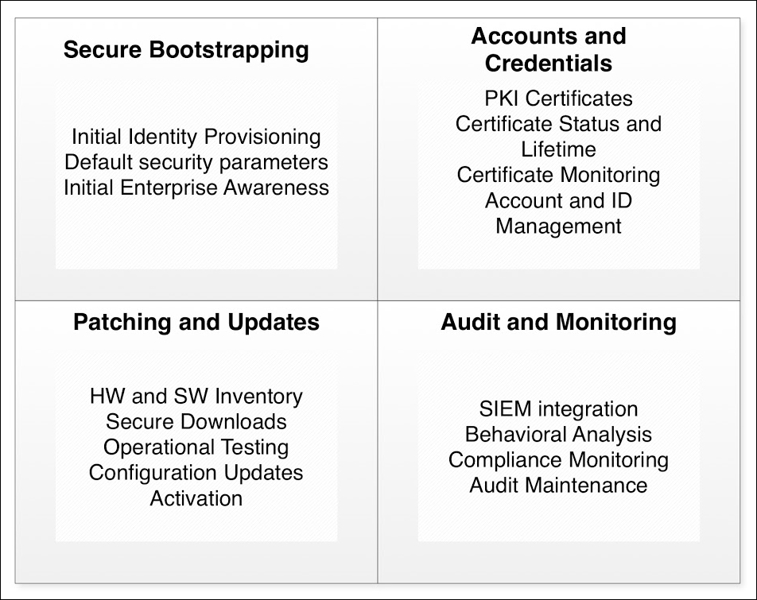Click Compliance Monitoring text
Screen dimensions: 757x600
(x=558, y=459)
